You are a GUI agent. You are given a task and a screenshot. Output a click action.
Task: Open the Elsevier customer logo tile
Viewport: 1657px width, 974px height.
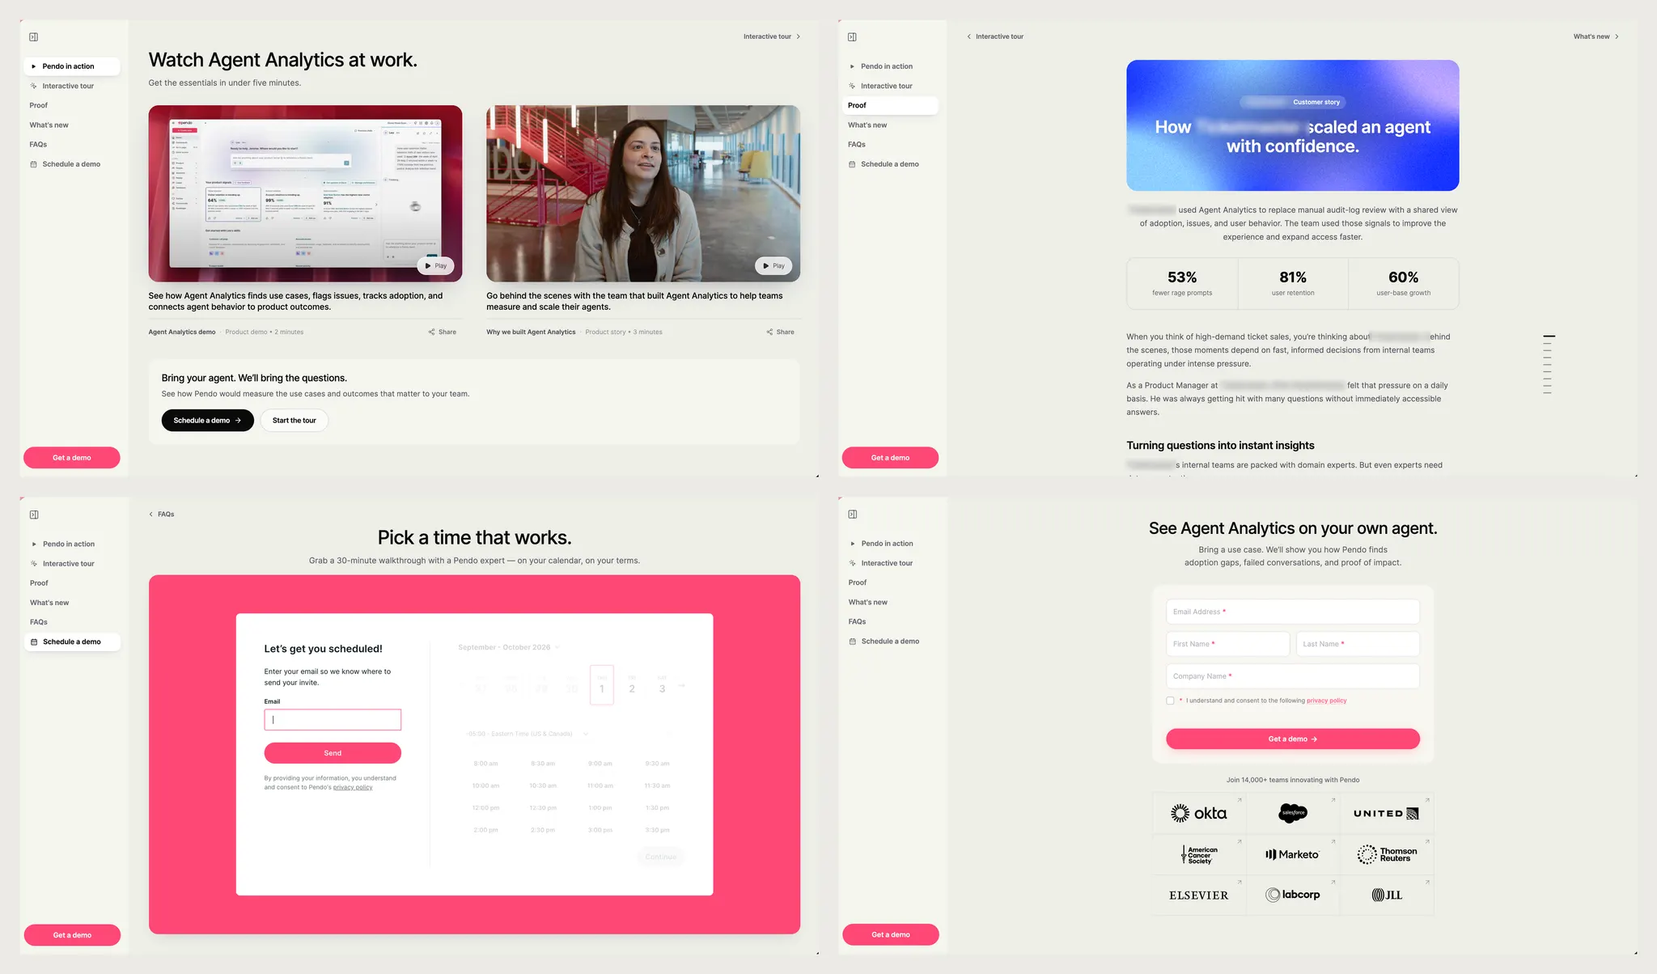click(1199, 895)
